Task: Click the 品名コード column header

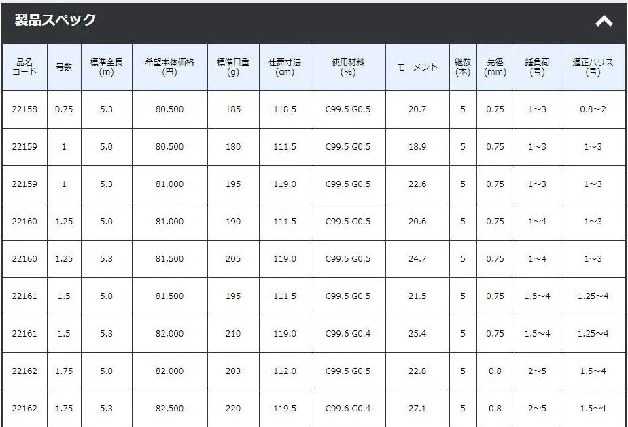Action: coord(24,67)
